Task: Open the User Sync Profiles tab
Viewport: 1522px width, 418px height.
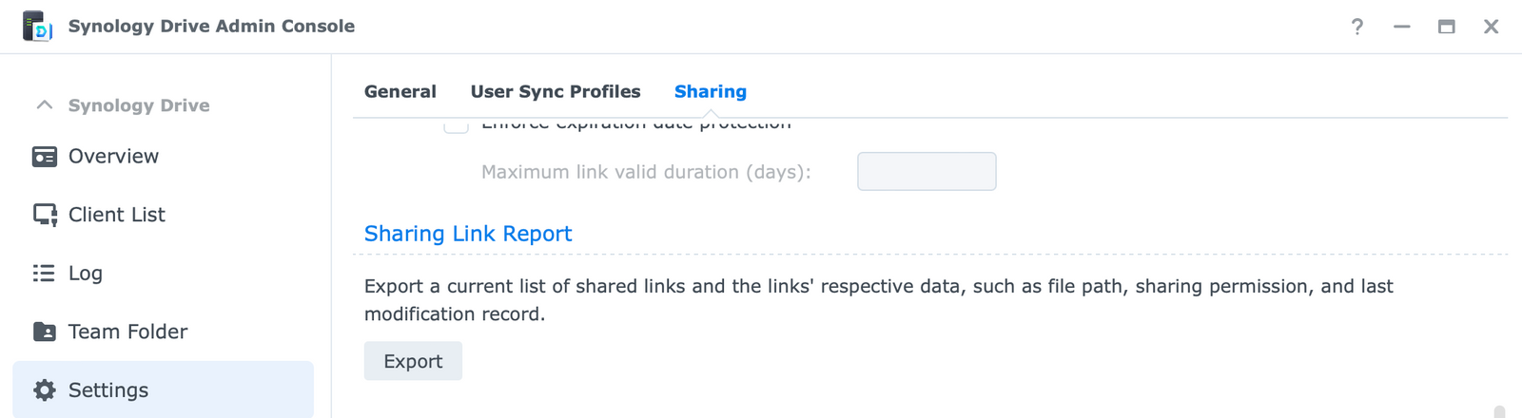Action: click(556, 92)
